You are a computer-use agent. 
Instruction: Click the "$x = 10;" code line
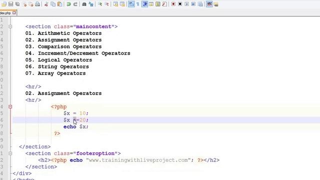[76, 113]
